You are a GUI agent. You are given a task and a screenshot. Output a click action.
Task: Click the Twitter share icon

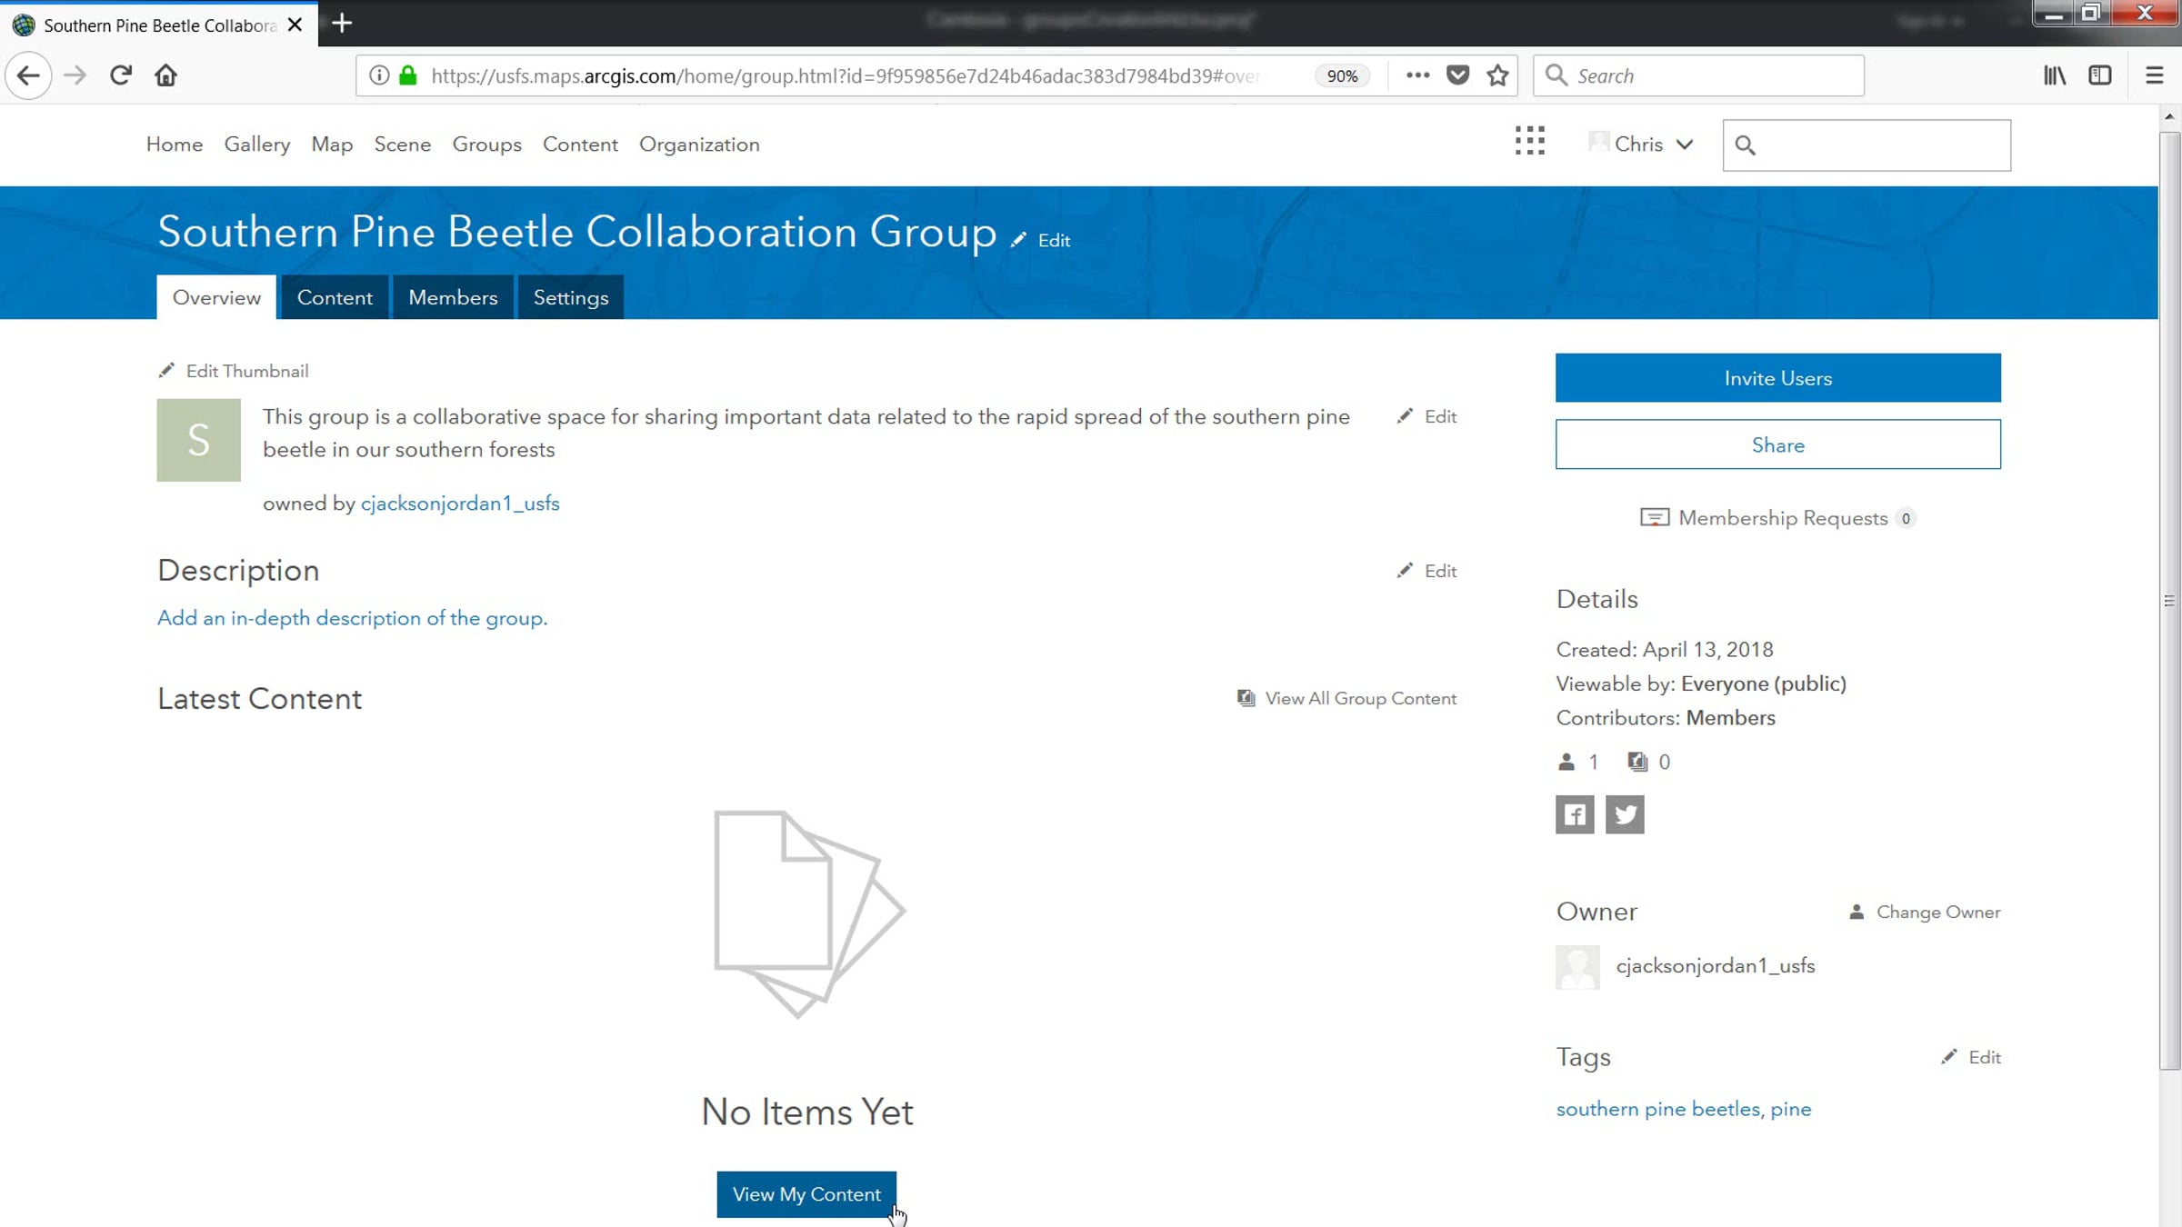(x=1625, y=814)
